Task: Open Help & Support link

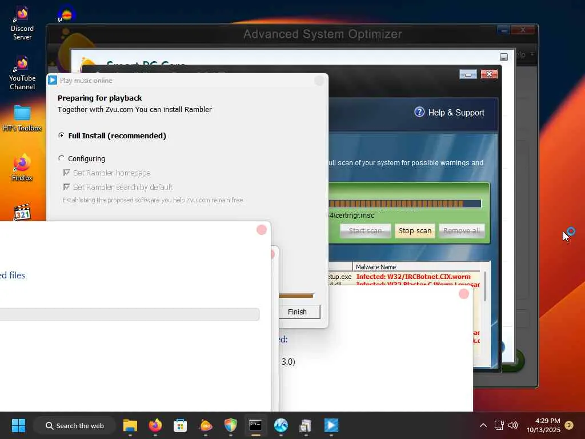Action: (x=456, y=113)
